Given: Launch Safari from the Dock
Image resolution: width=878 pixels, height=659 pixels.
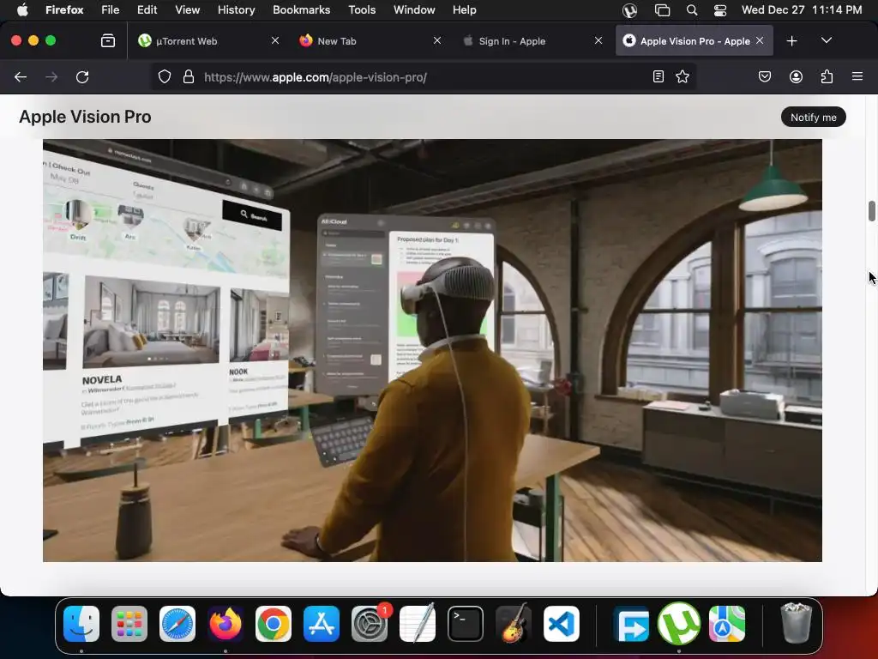Looking at the screenshot, I should click(x=177, y=624).
